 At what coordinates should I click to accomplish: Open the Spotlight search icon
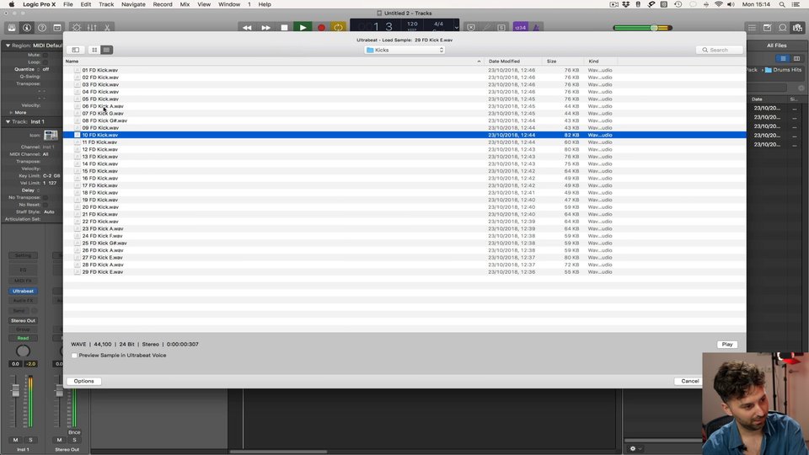[x=782, y=4]
